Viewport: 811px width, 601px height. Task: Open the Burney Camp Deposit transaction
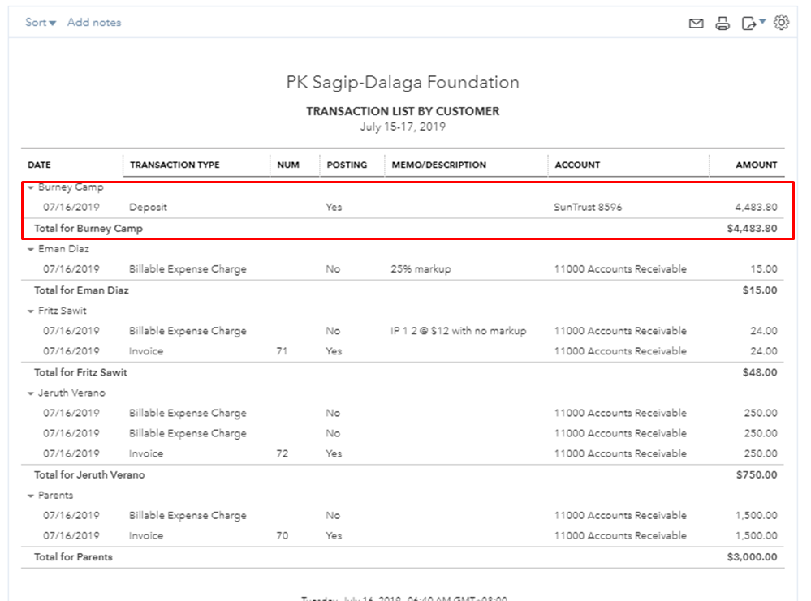[148, 208]
